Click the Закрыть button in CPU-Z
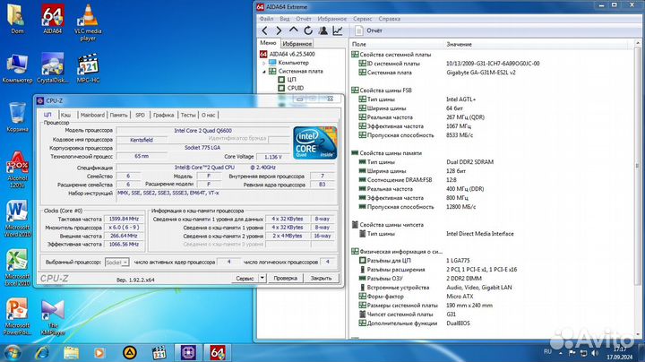 tap(321, 278)
